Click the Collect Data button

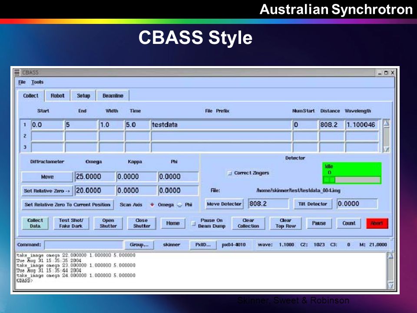35,223
